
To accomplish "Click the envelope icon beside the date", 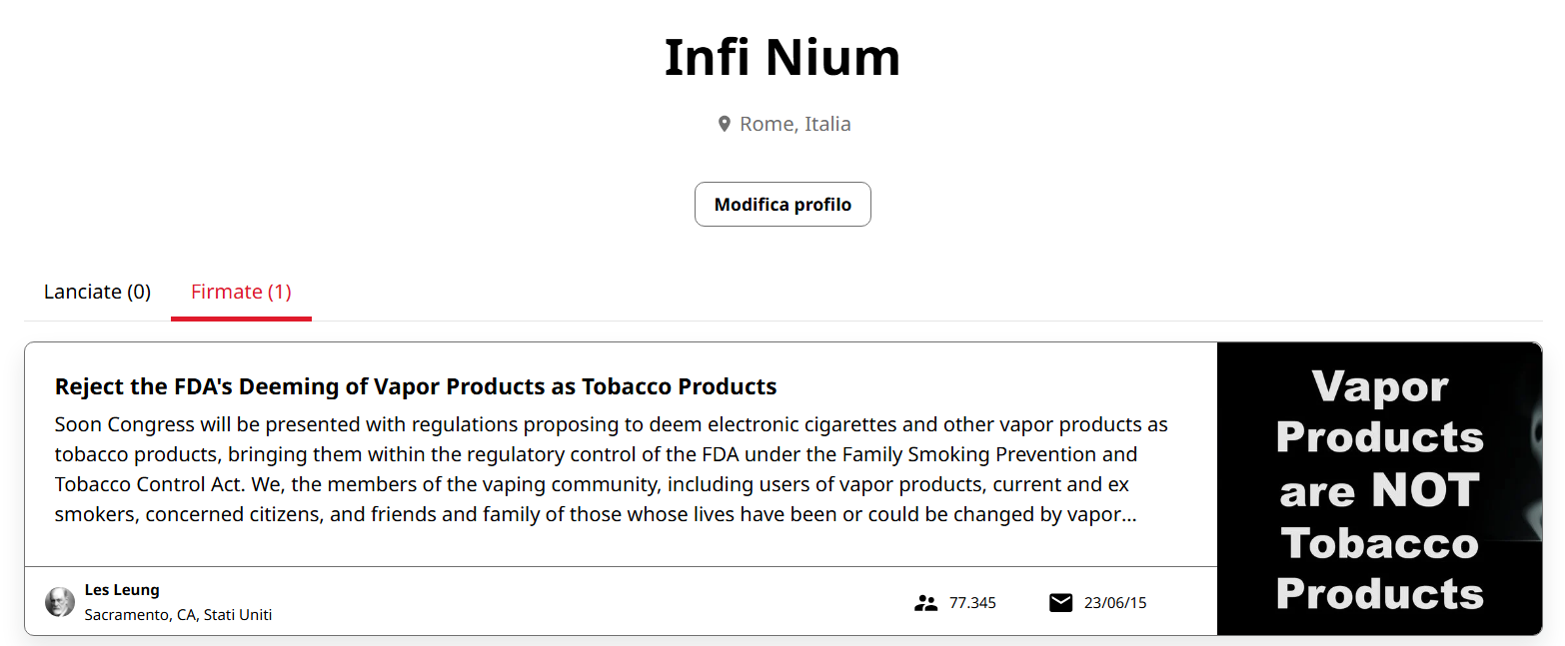I will pos(1060,603).
